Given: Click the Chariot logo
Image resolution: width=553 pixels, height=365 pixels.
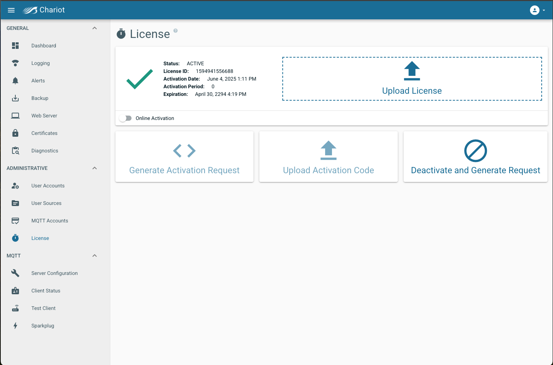Looking at the screenshot, I should (44, 10).
